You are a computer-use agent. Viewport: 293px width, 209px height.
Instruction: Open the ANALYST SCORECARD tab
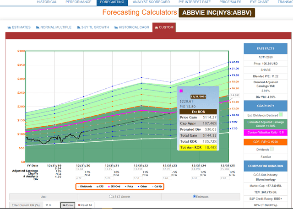pos(151,2)
